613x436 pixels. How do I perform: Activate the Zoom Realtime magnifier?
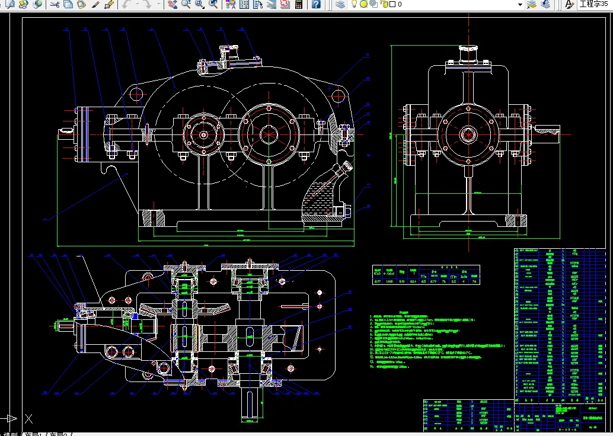(186, 4)
